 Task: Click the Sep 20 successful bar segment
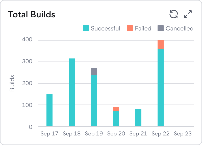(116, 119)
